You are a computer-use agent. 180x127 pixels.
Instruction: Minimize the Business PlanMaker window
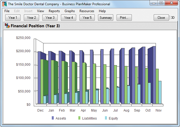coord(154,3)
